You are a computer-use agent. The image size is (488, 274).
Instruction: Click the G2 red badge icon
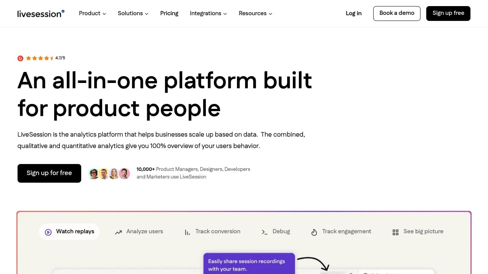point(21,58)
